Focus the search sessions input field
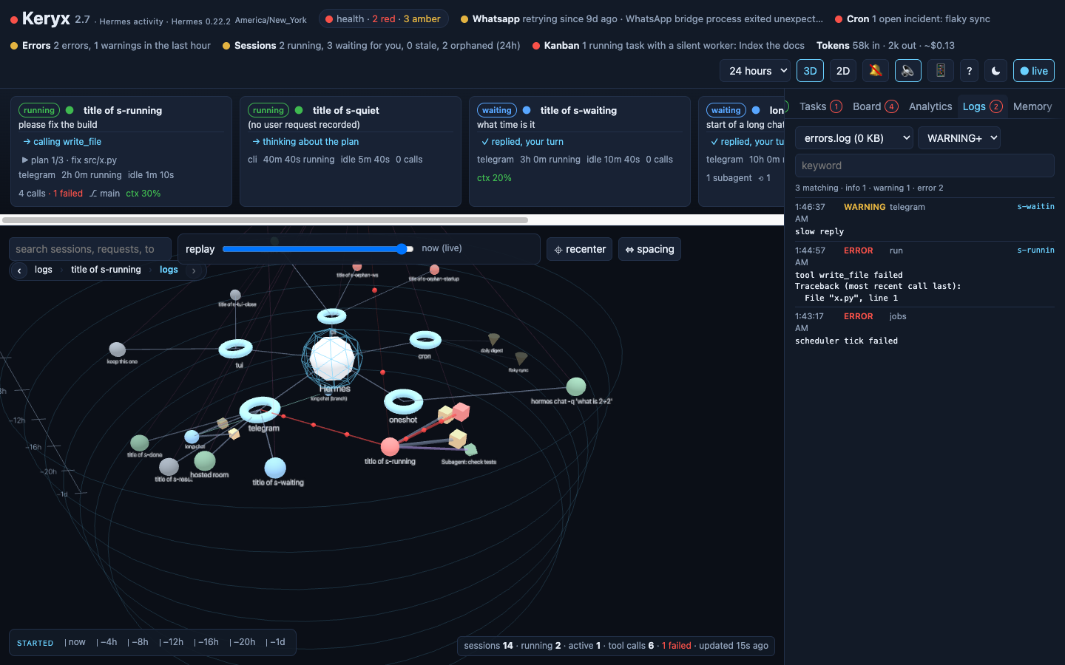Image resolution: width=1065 pixels, height=665 pixels. pyautogui.click(x=90, y=249)
